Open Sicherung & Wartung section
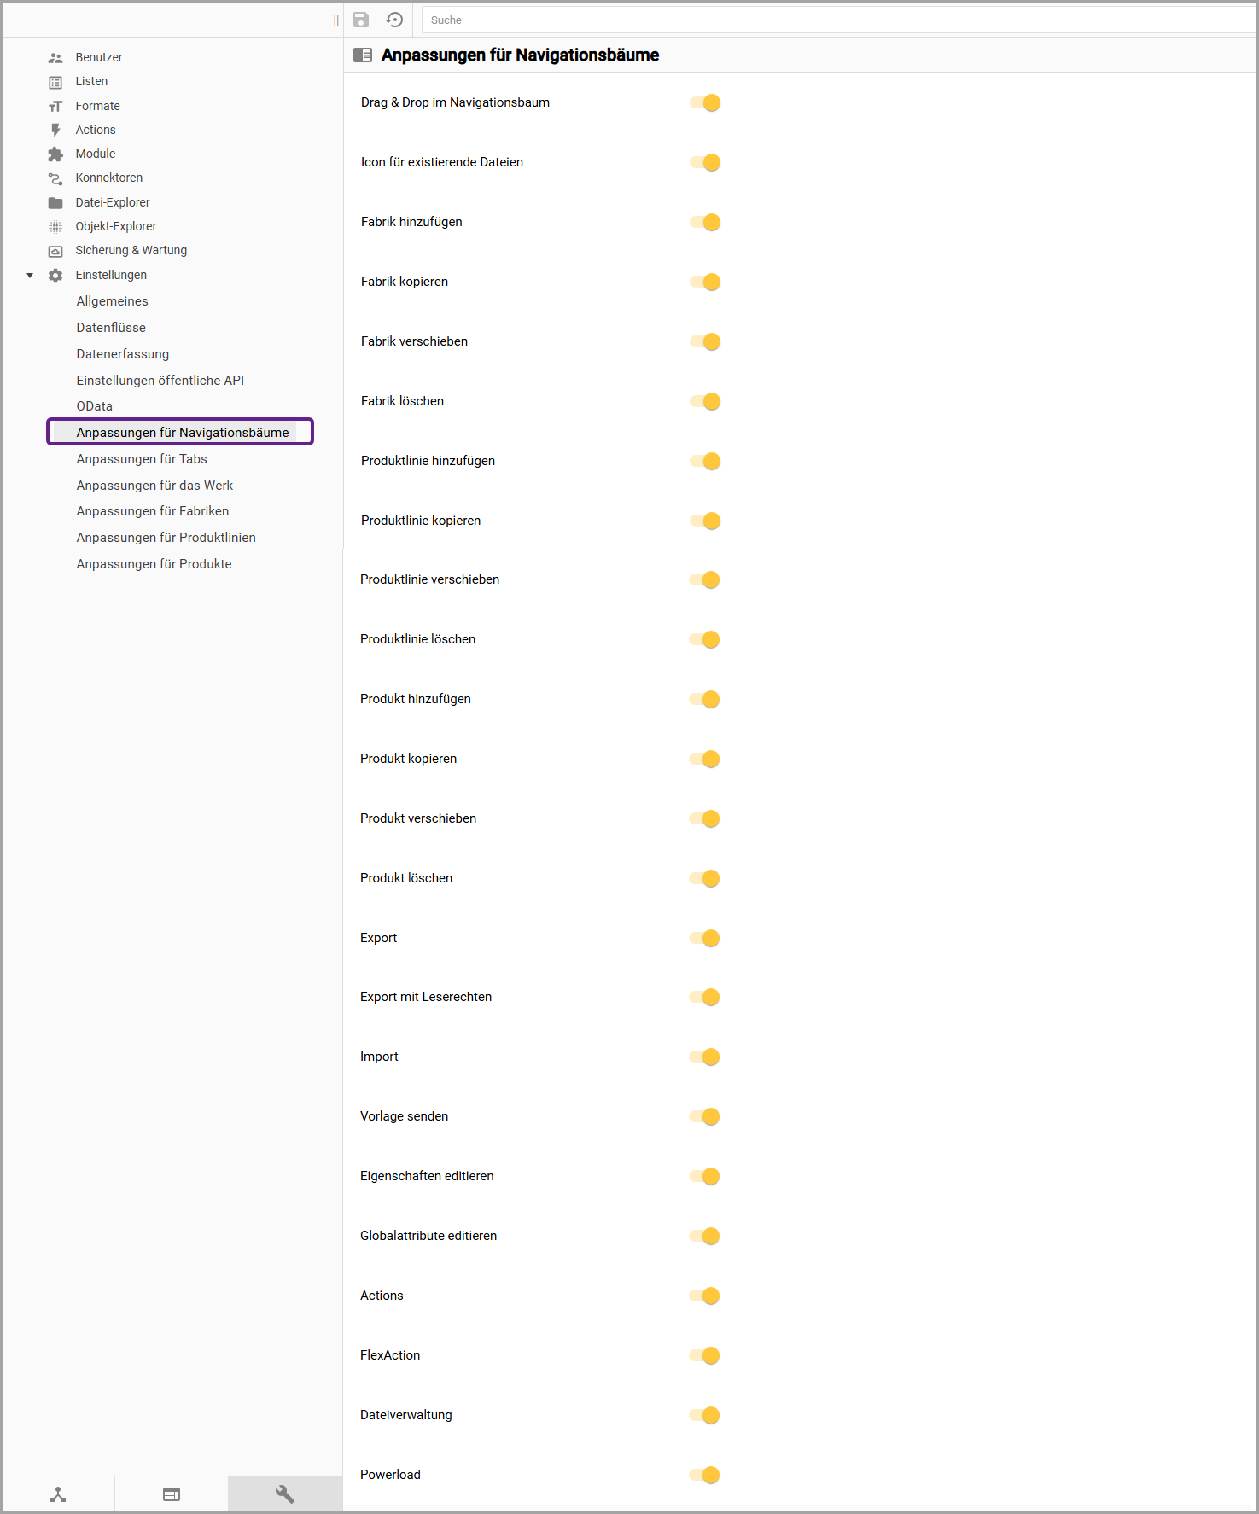 (x=131, y=251)
